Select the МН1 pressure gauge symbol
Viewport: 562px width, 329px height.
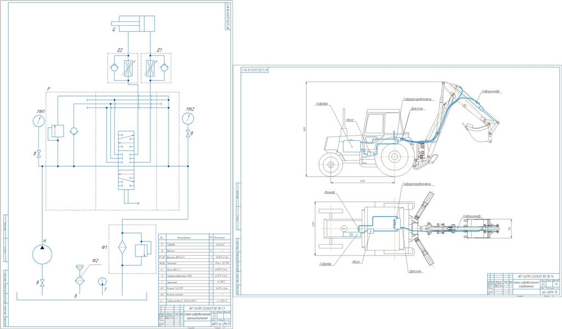pyautogui.click(x=39, y=121)
